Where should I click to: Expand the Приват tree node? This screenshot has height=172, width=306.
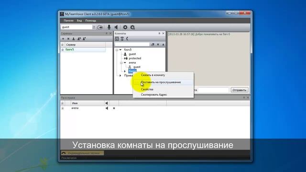coord(120,75)
